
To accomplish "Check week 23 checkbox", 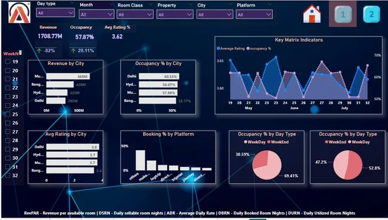I will pos(8,97).
